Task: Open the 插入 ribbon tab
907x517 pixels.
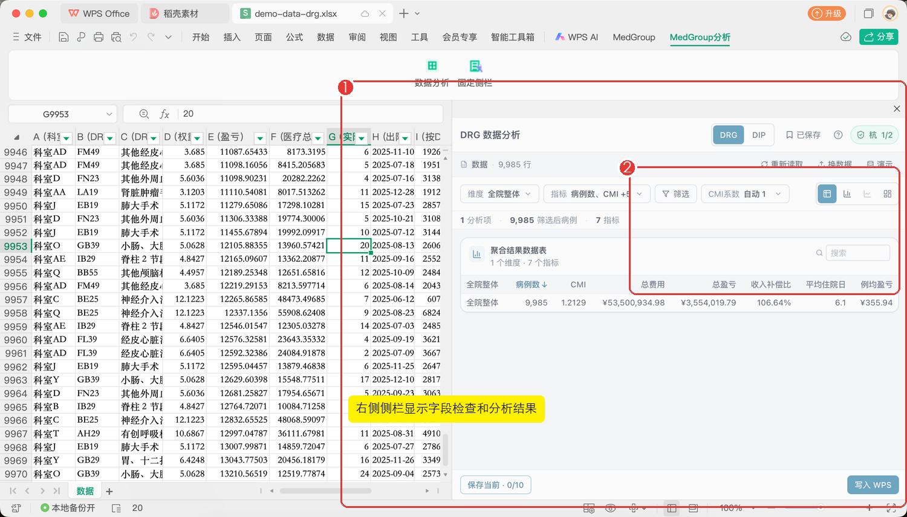Action: coord(232,37)
